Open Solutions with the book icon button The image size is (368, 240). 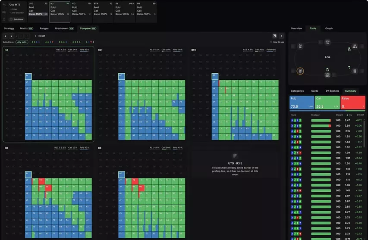click(x=17, y=19)
